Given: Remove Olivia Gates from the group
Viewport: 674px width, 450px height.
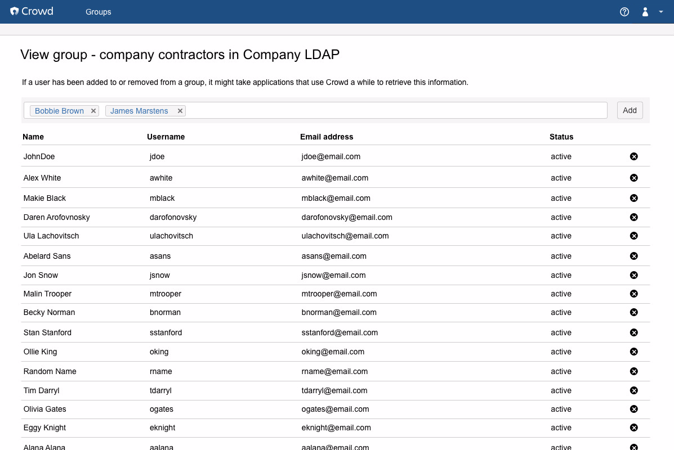Looking at the screenshot, I should (x=633, y=409).
